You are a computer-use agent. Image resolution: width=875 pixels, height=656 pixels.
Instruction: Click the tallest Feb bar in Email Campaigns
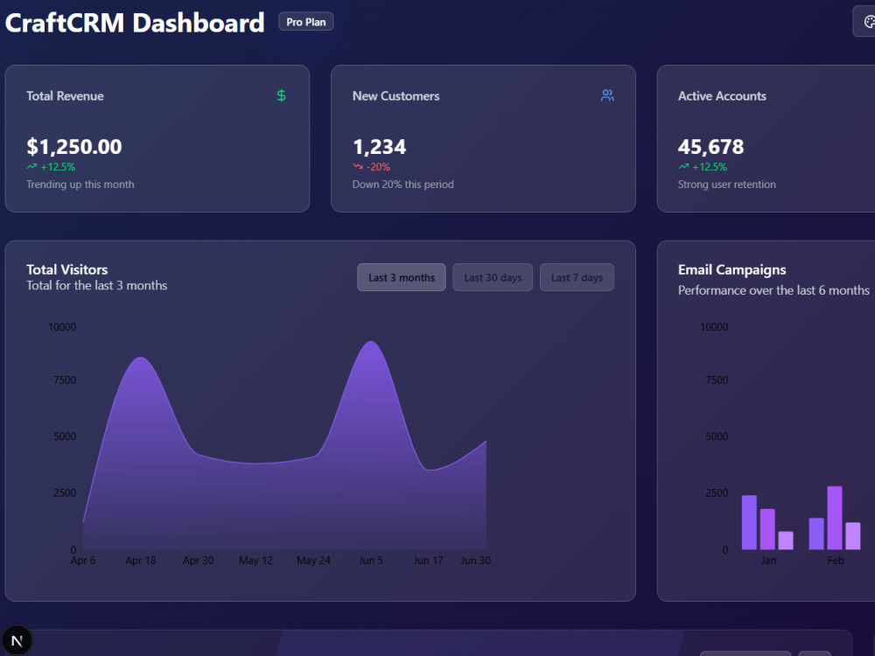[834, 518]
